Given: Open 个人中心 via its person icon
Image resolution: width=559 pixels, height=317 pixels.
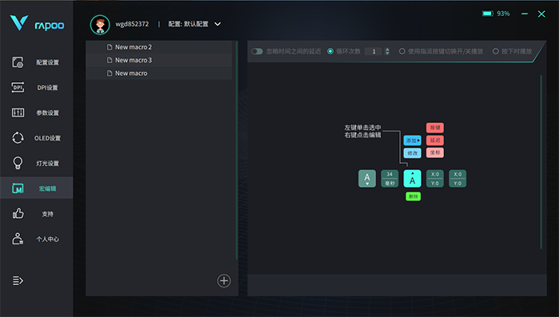Looking at the screenshot, I should (18, 239).
